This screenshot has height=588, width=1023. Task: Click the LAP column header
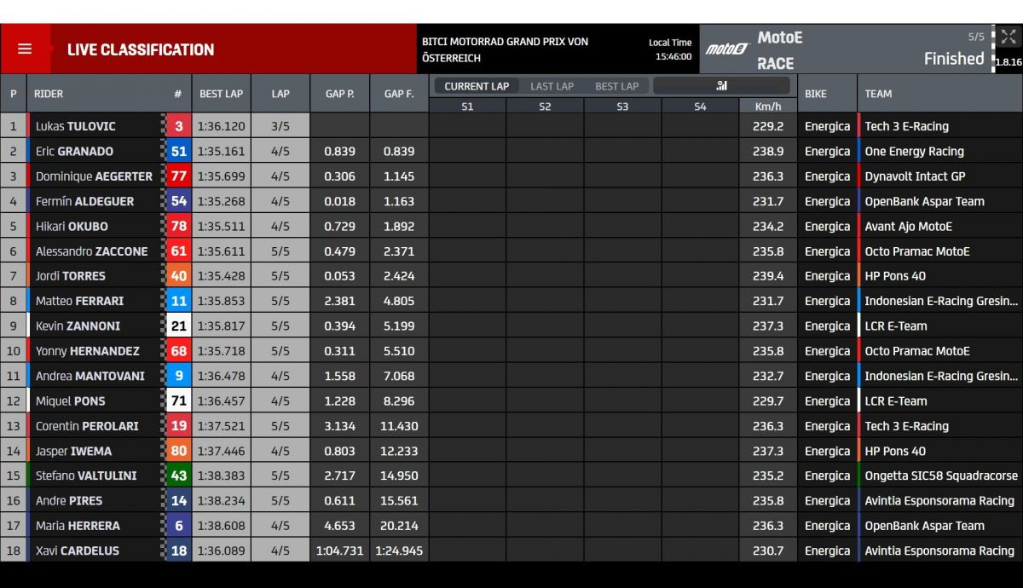[280, 94]
